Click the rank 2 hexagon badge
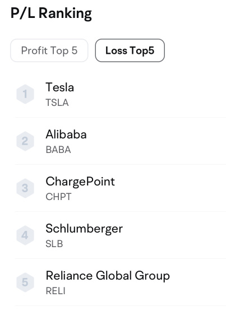Viewport: 226px width, 311px height. coord(25,141)
